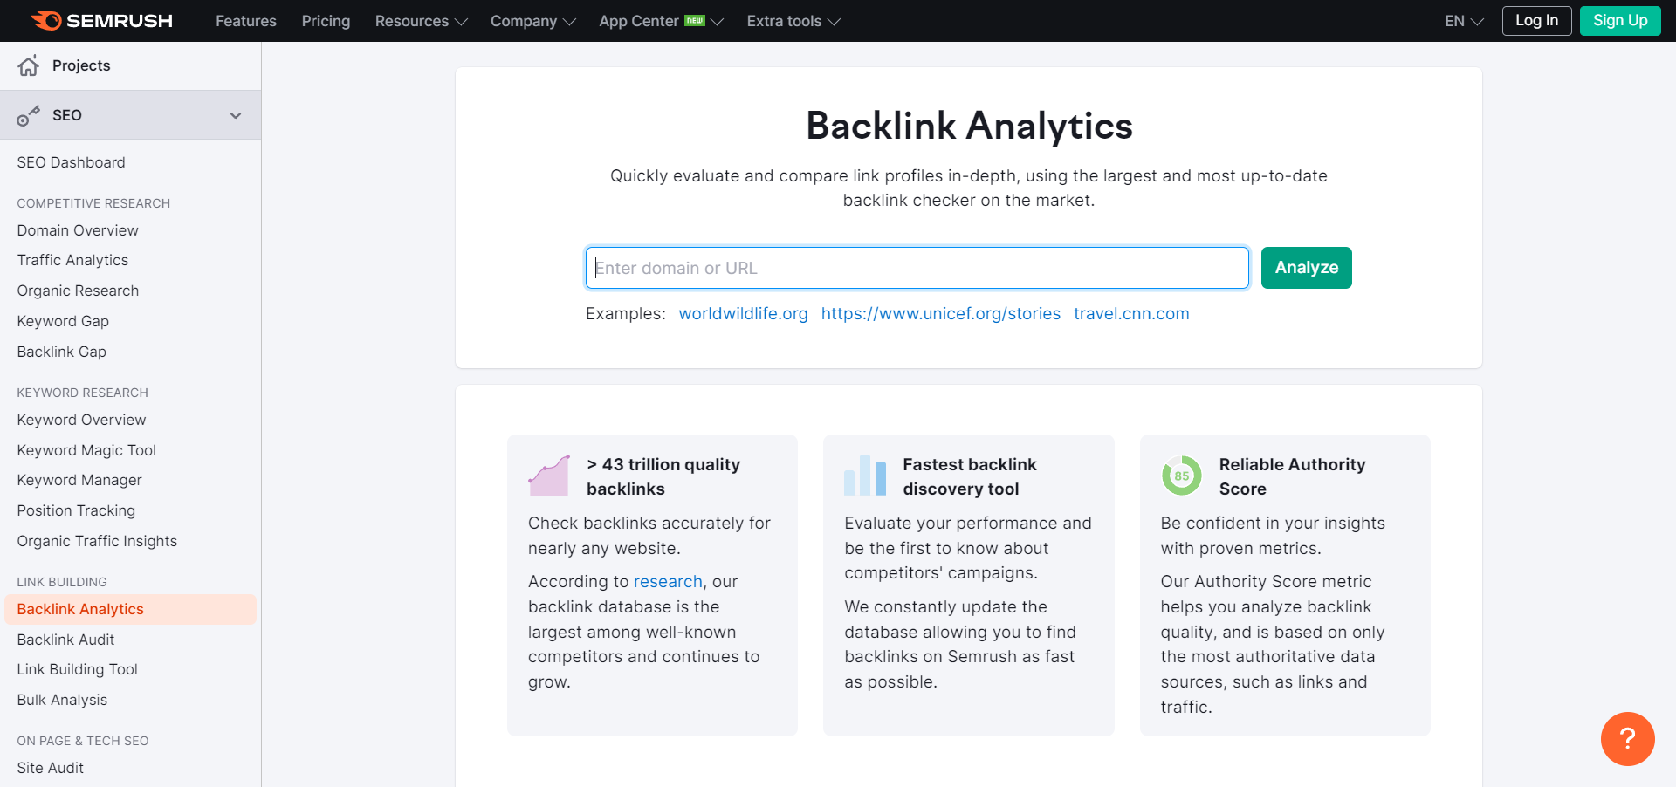Open Link Building Tool
The height and width of the screenshot is (787, 1676).
coord(77,669)
